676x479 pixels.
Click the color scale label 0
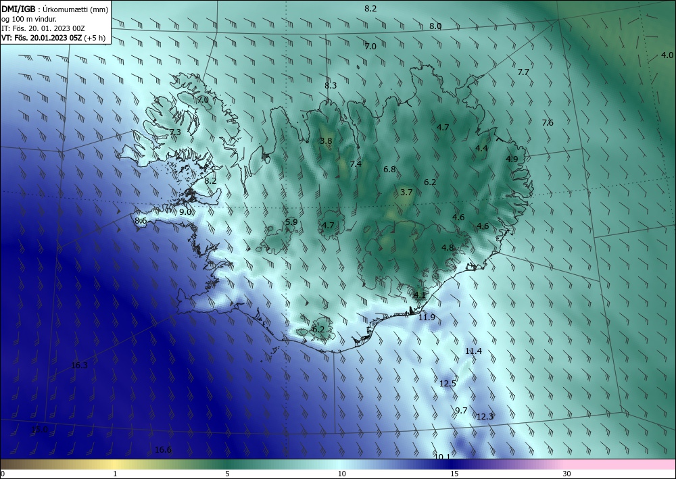tap(3, 474)
